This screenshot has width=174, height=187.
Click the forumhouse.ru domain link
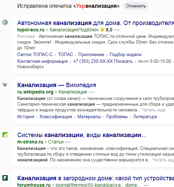coord(34,185)
